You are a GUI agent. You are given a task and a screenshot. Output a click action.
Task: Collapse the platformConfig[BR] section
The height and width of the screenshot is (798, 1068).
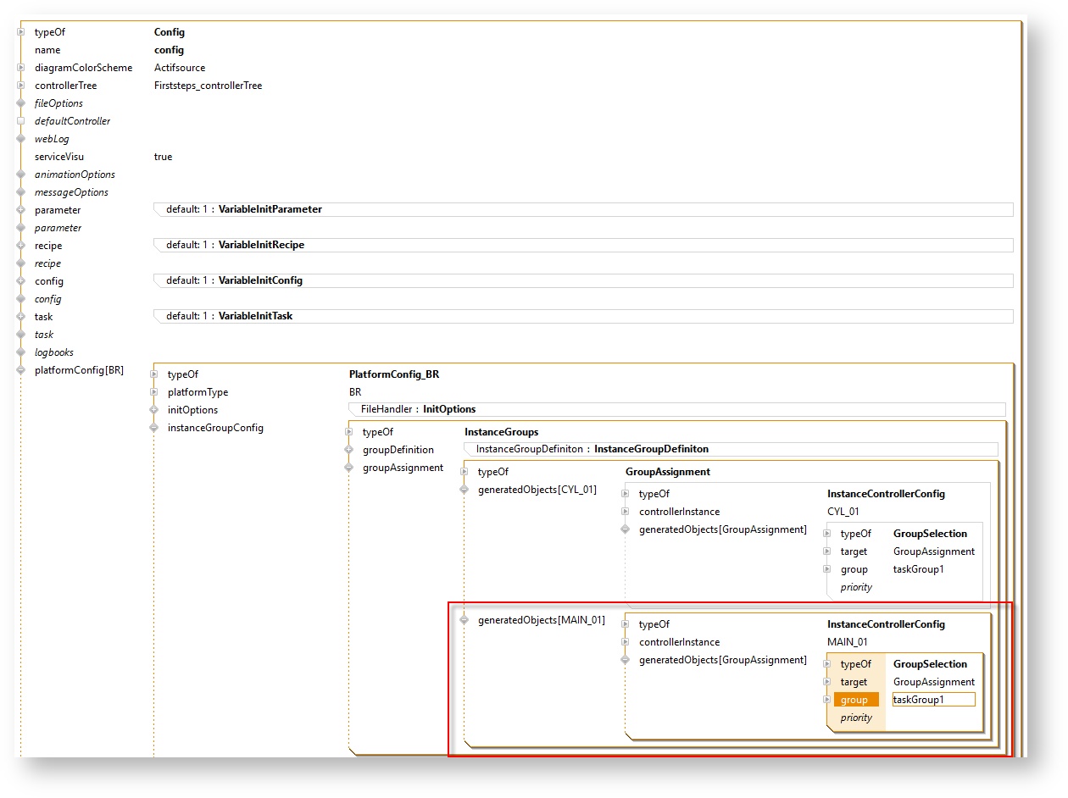pyautogui.click(x=21, y=370)
